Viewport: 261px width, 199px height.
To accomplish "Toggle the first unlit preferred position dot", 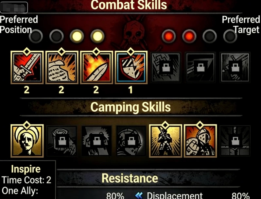I will [x=36, y=36].
